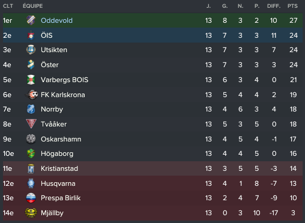This screenshot has height=223, width=305.
Task: Click the Oddevold club crest
Action: [31, 20]
